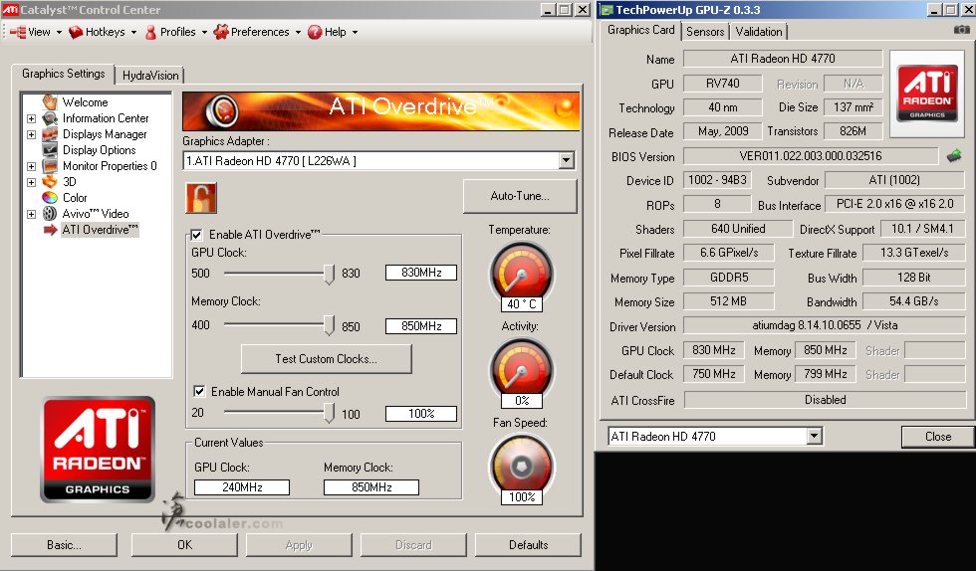The width and height of the screenshot is (976, 571).
Task: Select Color in the settings tree
Action: [75, 198]
